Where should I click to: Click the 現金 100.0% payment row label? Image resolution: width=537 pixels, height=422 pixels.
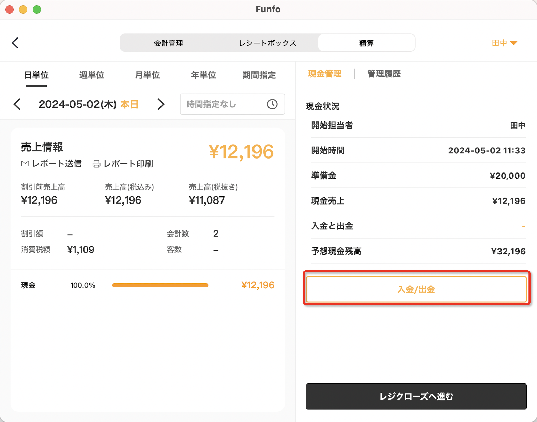point(28,285)
